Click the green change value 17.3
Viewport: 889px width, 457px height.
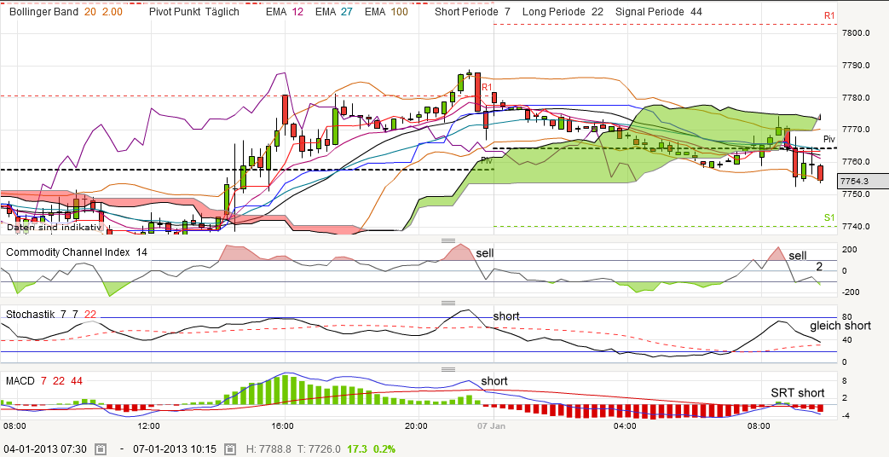click(x=358, y=449)
